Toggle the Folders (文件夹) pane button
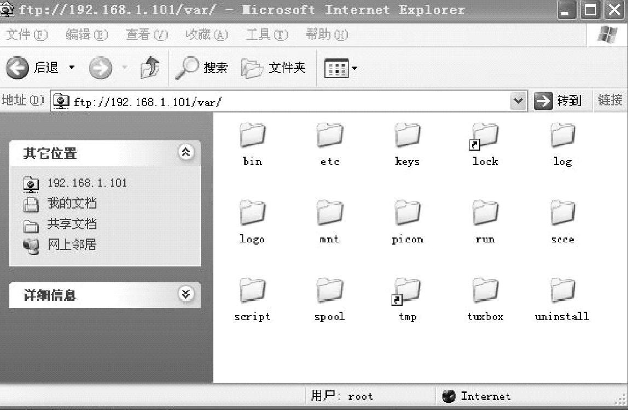The image size is (628, 410). [x=274, y=68]
